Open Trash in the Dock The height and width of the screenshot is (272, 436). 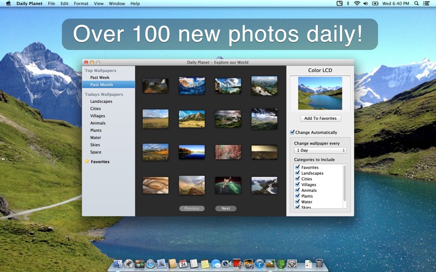click(x=319, y=263)
